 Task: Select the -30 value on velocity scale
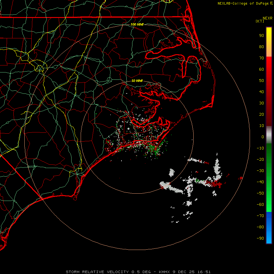point(260,171)
